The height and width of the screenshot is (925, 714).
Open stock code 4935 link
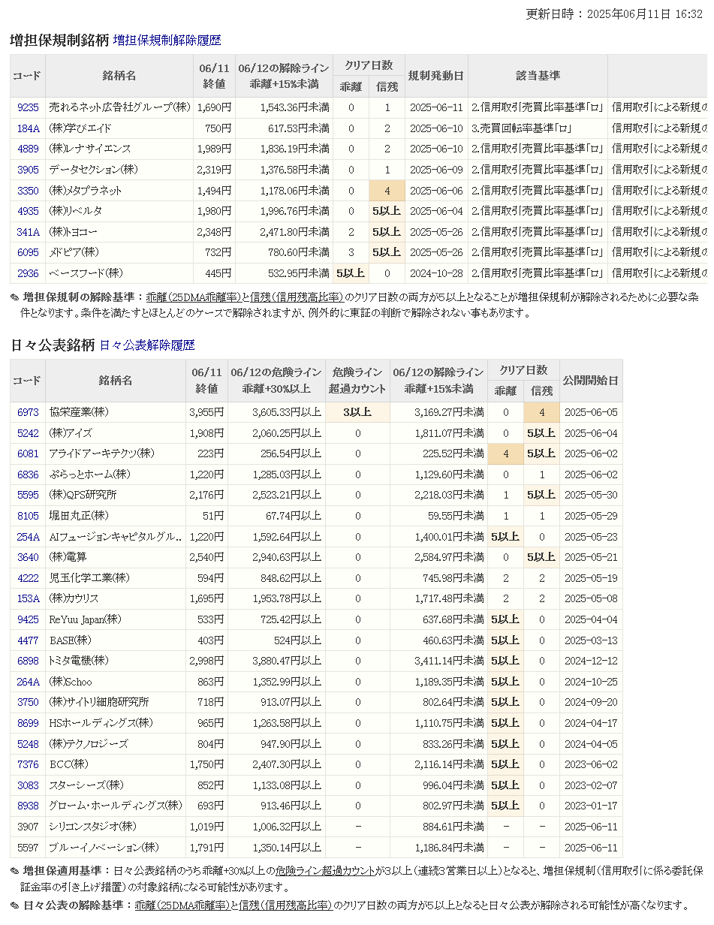[28, 211]
